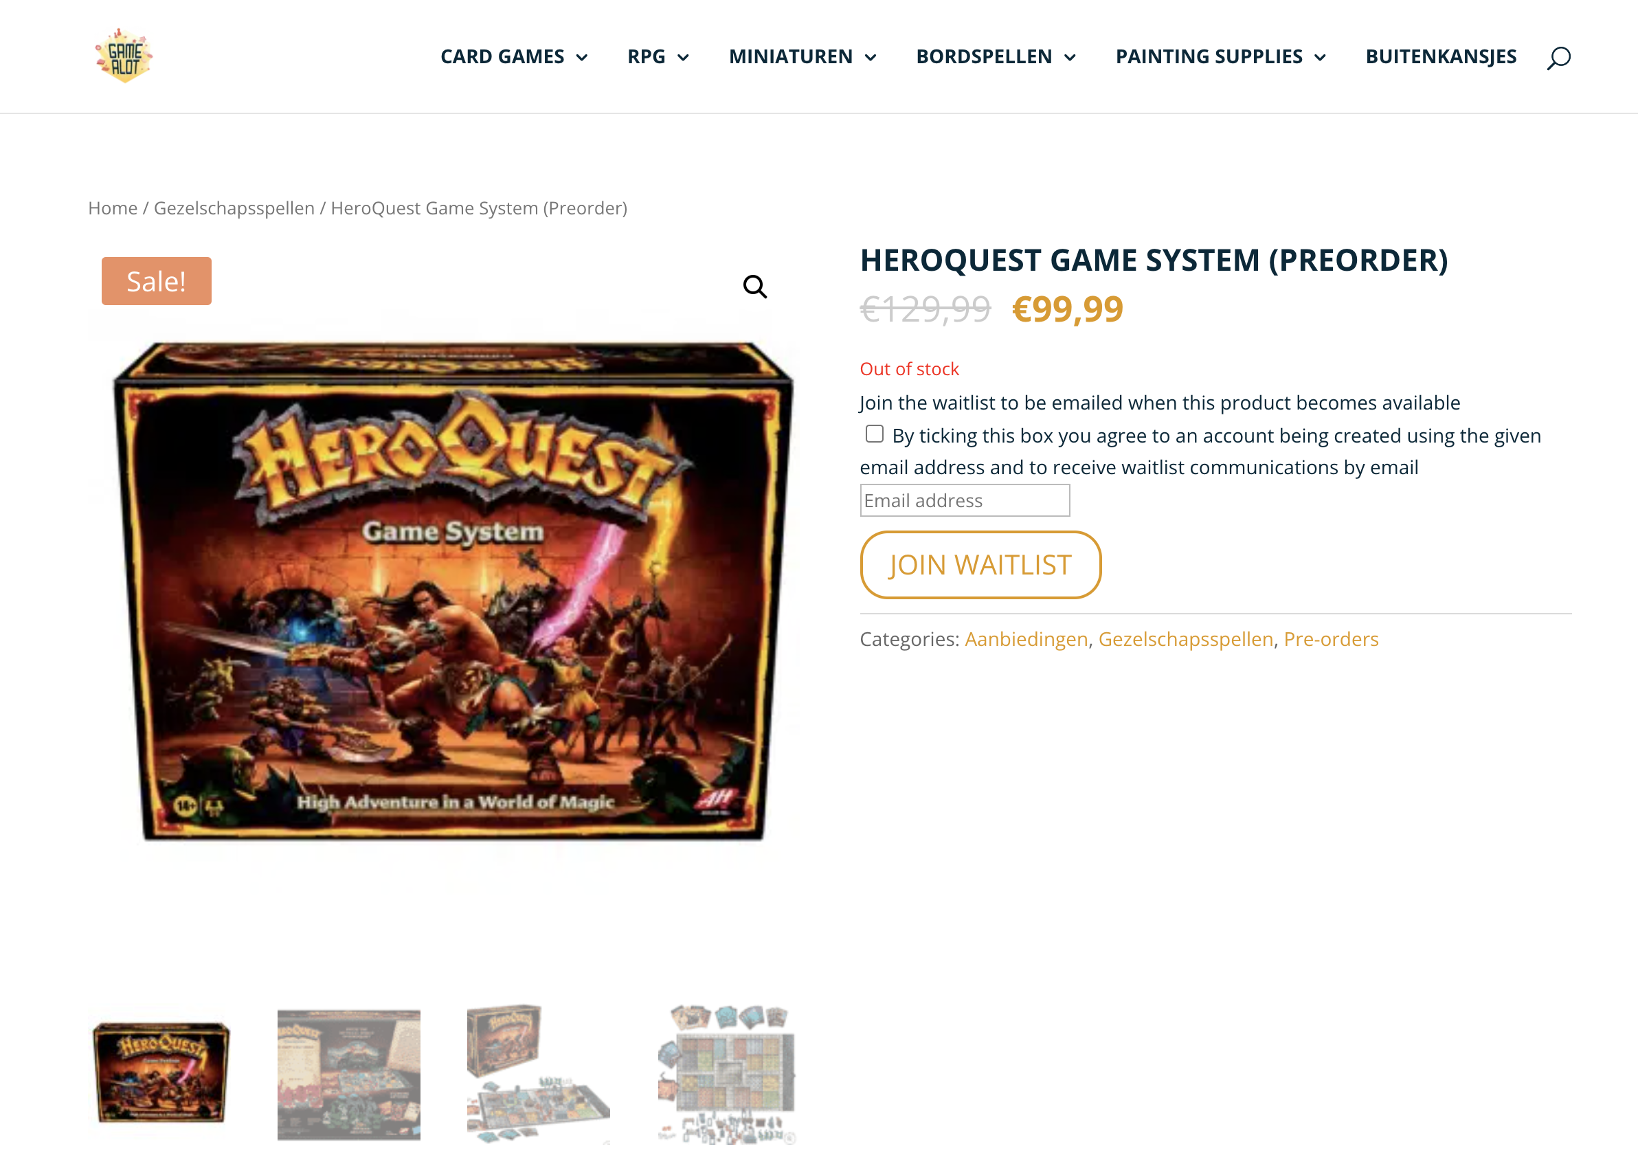Screen dimensions: 1638x1160
Task: Expand the Miniaturen dropdown menu
Action: (x=802, y=56)
